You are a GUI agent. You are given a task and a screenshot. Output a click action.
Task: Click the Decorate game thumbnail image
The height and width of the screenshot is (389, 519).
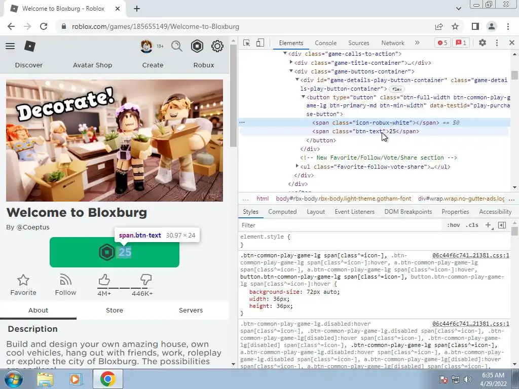coord(115,140)
